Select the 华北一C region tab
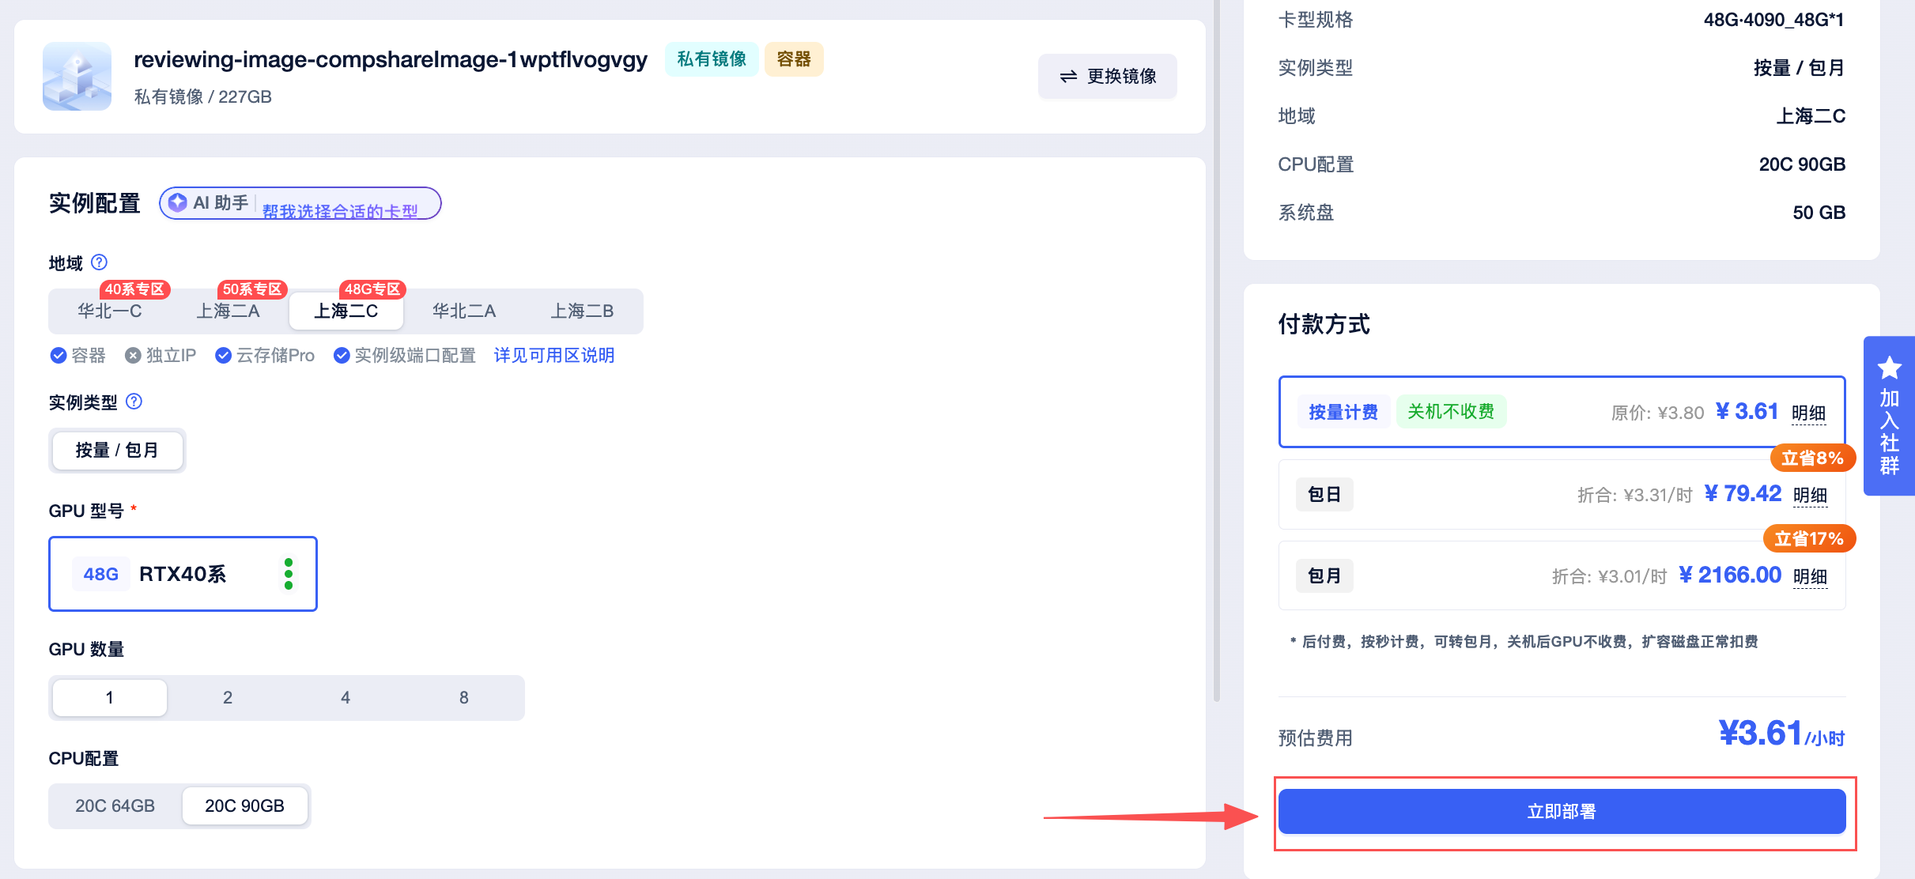The image size is (1915, 879). coord(110,311)
